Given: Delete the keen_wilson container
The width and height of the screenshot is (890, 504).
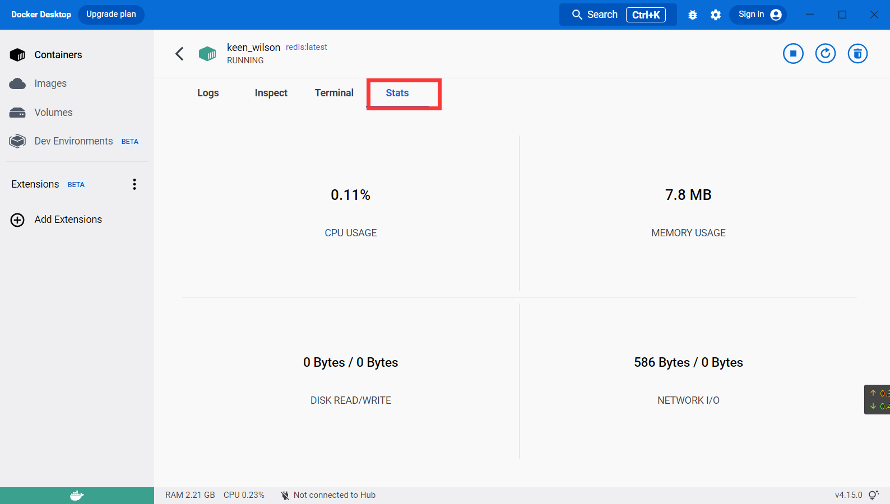Looking at the screenshot, I should coord(857,54).
